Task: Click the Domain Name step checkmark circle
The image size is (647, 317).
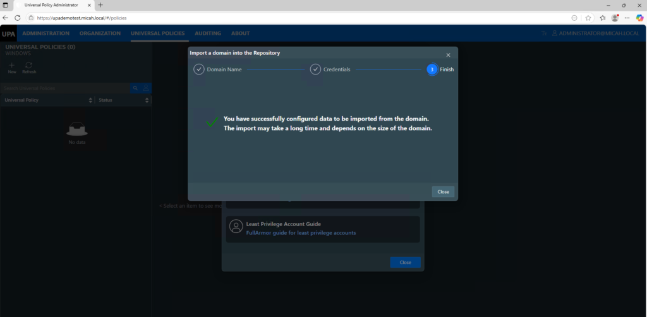Action: (199, 69)
